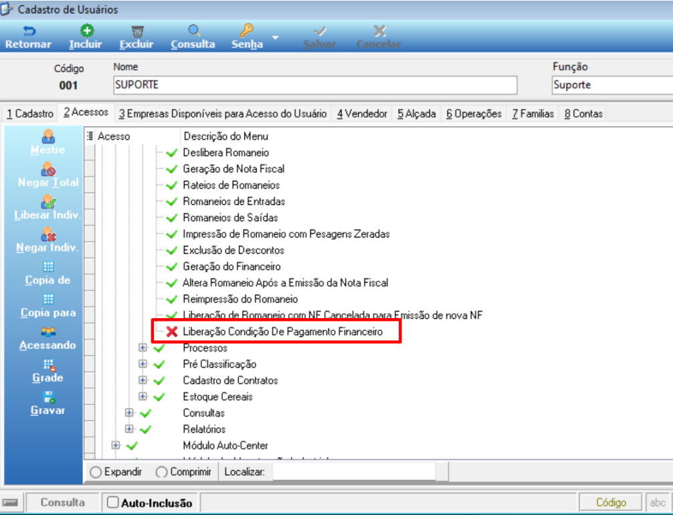Click the Código status bar button
Screen dimensions: 673x515
tap(611, 502)
